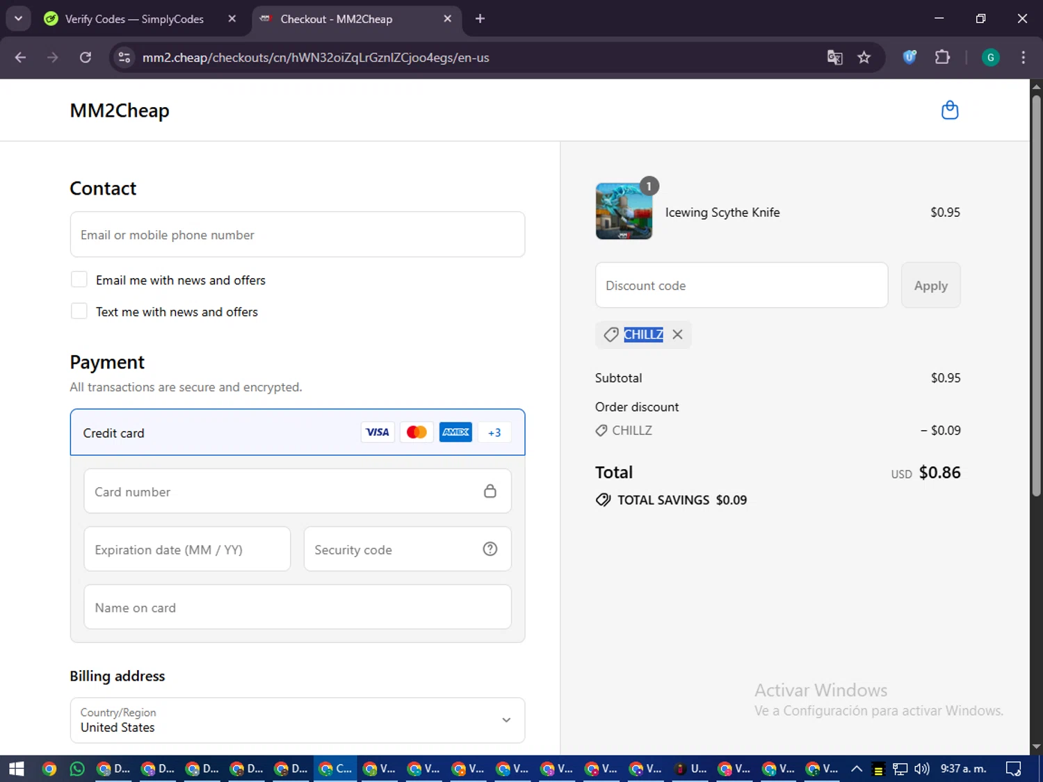Viewport: 1043px width, 782px height.
Task: Click the MM2Cheap store logo link
Action: (120, 111)
